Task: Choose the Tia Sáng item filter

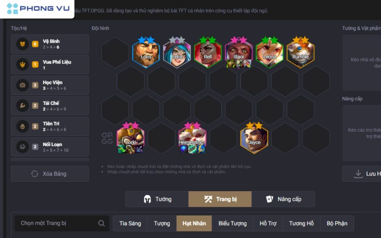Action: (130, 223)
